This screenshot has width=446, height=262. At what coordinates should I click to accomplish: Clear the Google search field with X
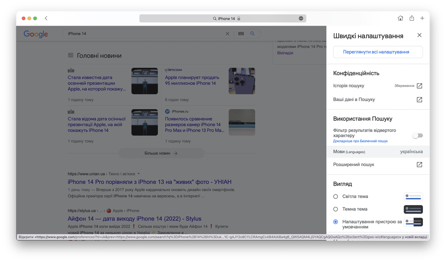click(x=227, y=34)
